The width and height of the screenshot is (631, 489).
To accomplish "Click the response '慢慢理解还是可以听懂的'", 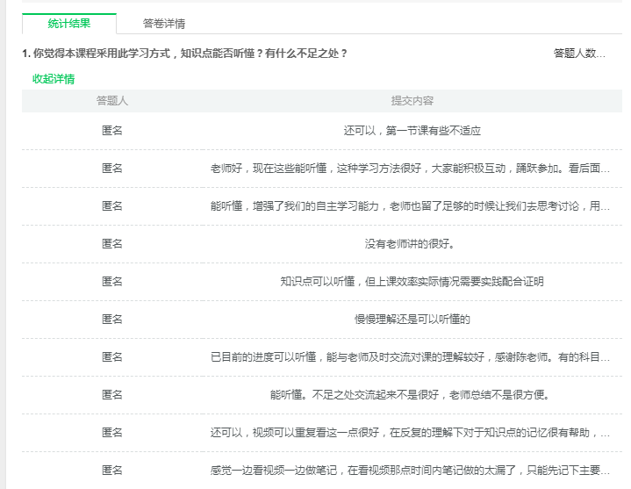I will click(x=412, y=320).
